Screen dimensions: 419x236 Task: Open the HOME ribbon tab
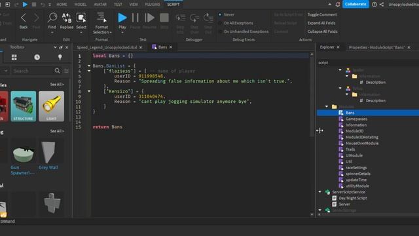[x=62, y=5]
